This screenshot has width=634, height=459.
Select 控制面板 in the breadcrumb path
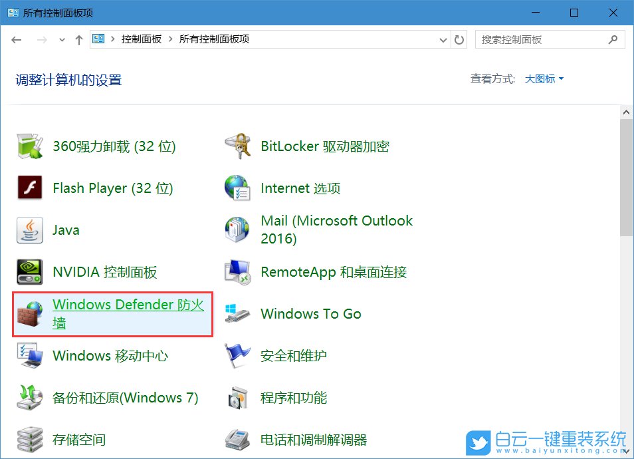click(141, 40)
